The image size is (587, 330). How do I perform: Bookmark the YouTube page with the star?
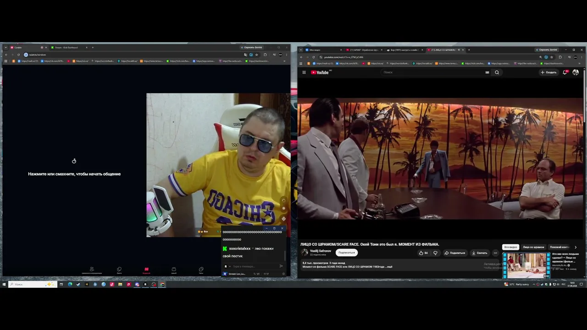pyautogui.click(x=552, y=57)
